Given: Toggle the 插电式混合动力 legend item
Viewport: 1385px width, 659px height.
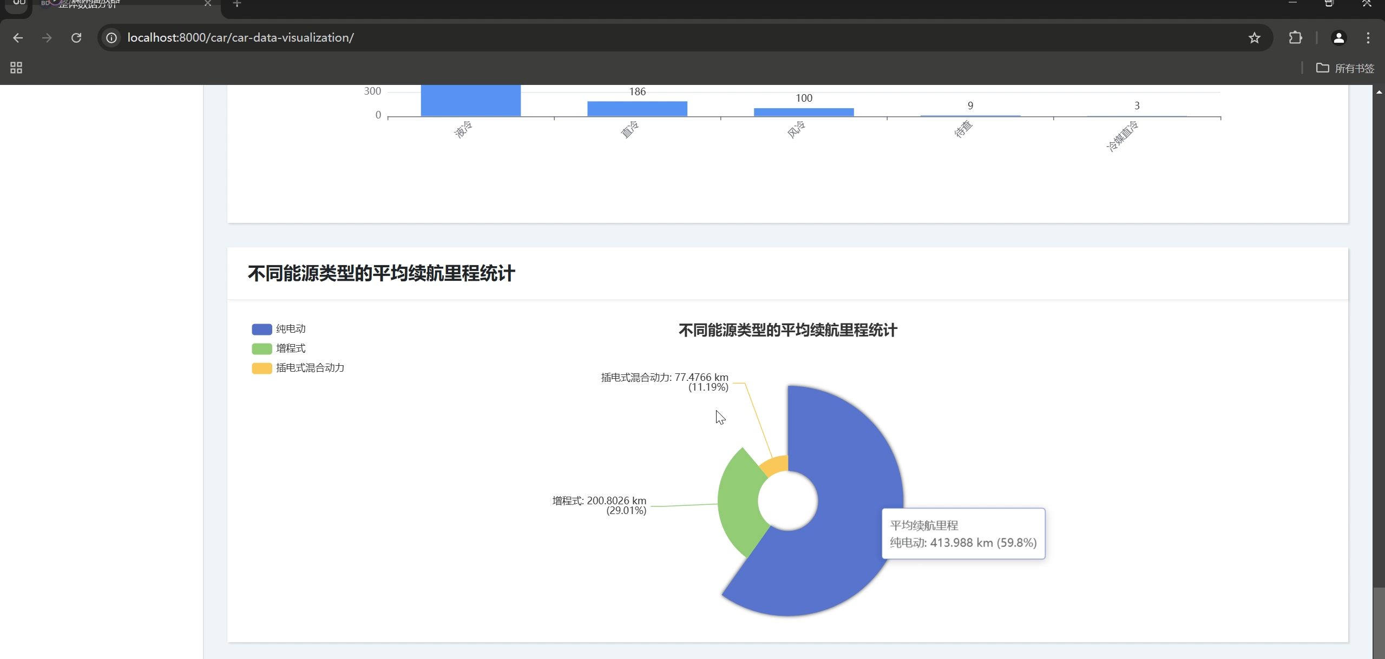Looking at the screenshot, I should (298, 368).
